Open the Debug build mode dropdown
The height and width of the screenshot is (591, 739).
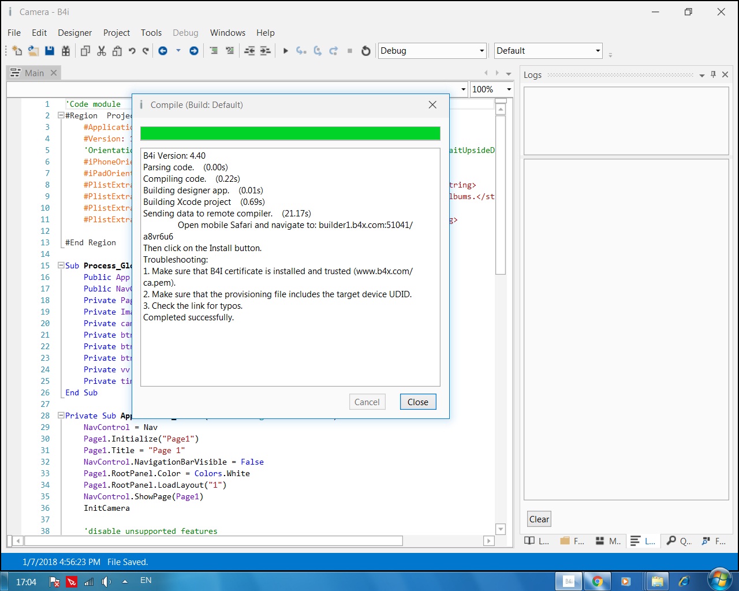click(x=482, y=51)
